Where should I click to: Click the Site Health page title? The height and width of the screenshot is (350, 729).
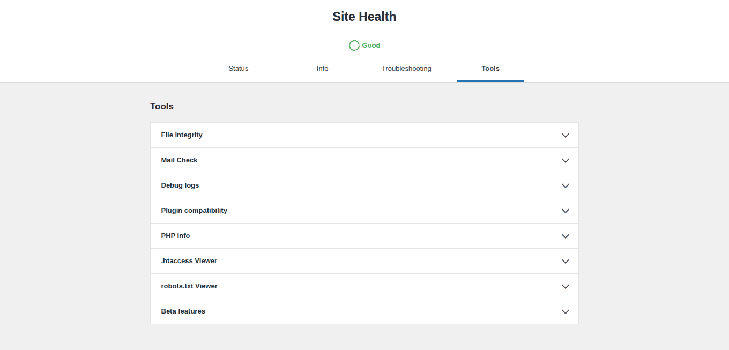click(x=364, y=17)
